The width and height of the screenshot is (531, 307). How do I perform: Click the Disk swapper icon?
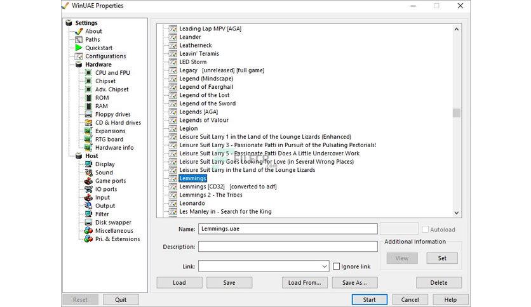click(88, 223)
